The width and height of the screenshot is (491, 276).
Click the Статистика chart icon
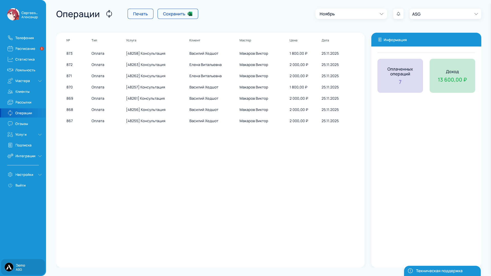pos(10,59)
